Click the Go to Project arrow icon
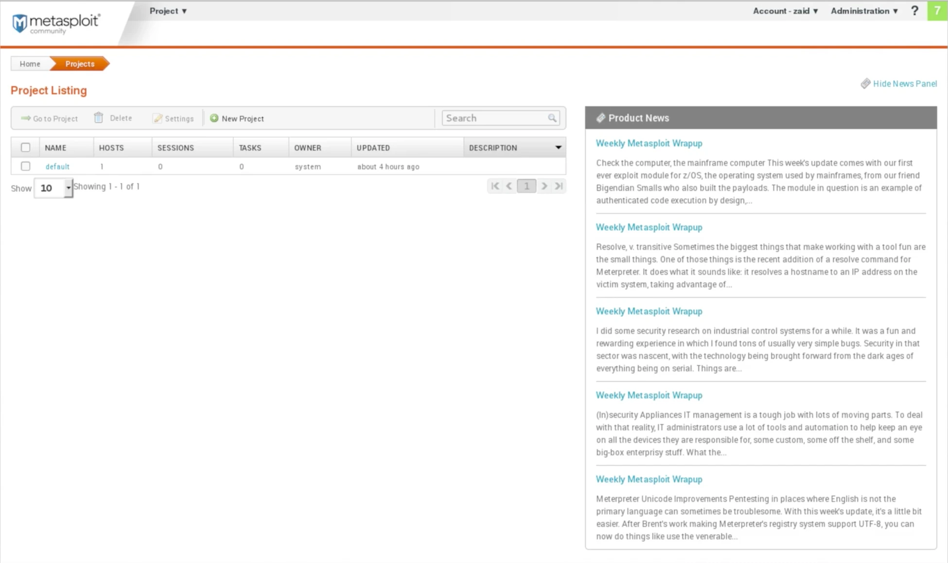Image resolution: width=948 pixels, height=563 pixels. click(x=26, y=118)
